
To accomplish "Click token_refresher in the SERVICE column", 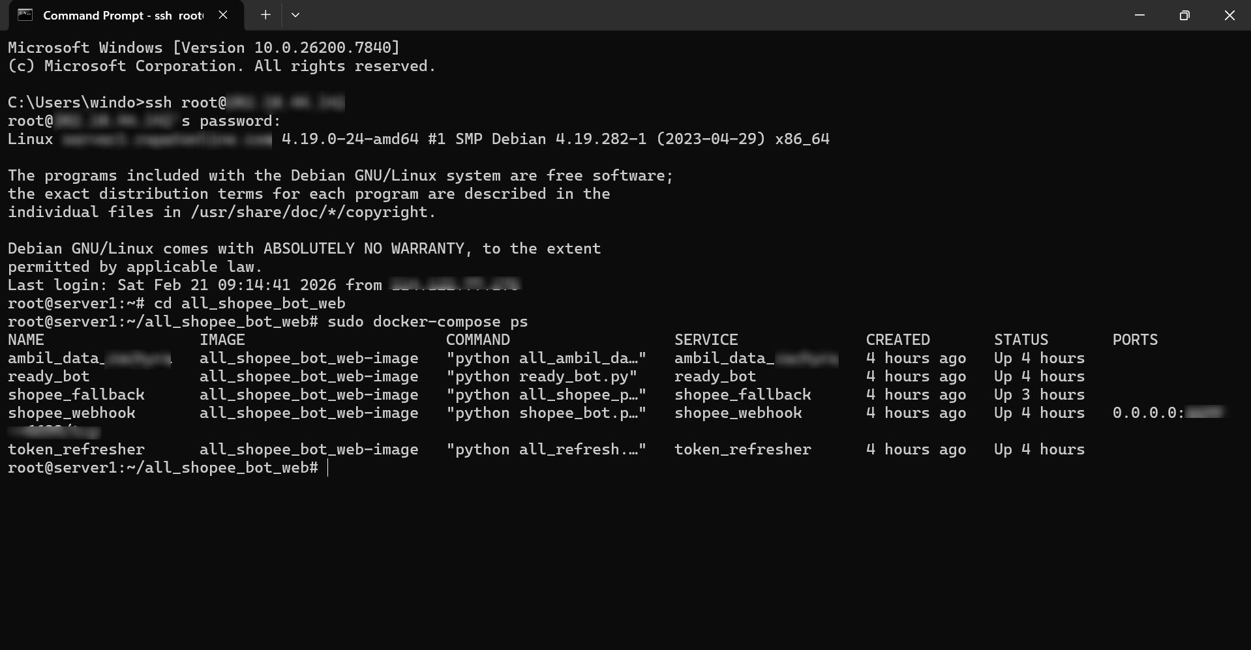I will tap(743, 450).
